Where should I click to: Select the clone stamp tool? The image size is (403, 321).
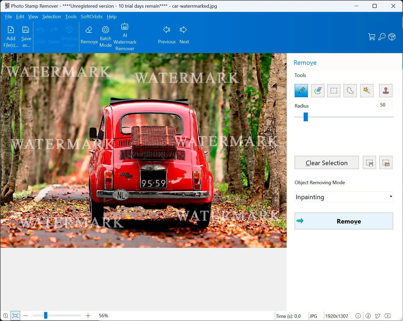(x=386, y=91)
